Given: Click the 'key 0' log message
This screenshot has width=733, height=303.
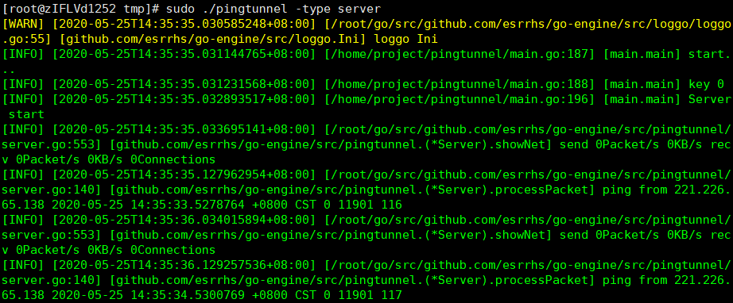Looking at the screenshot, I should (706, 84).
